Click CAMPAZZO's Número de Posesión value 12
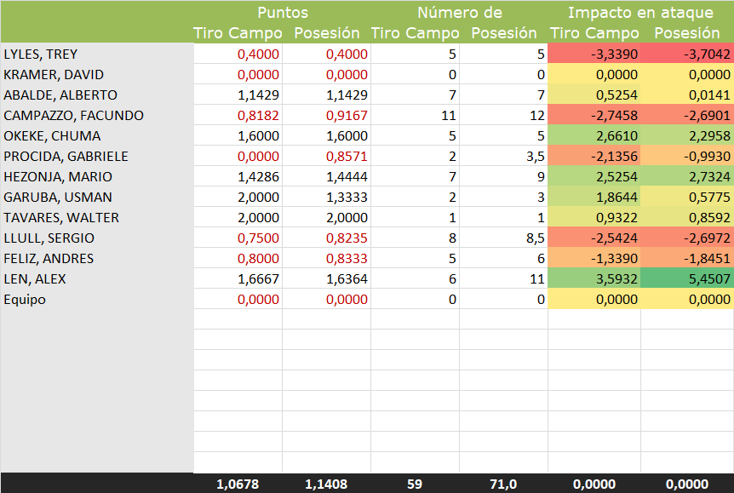Screen dimensions: 734x493 [x=503, y=115]
